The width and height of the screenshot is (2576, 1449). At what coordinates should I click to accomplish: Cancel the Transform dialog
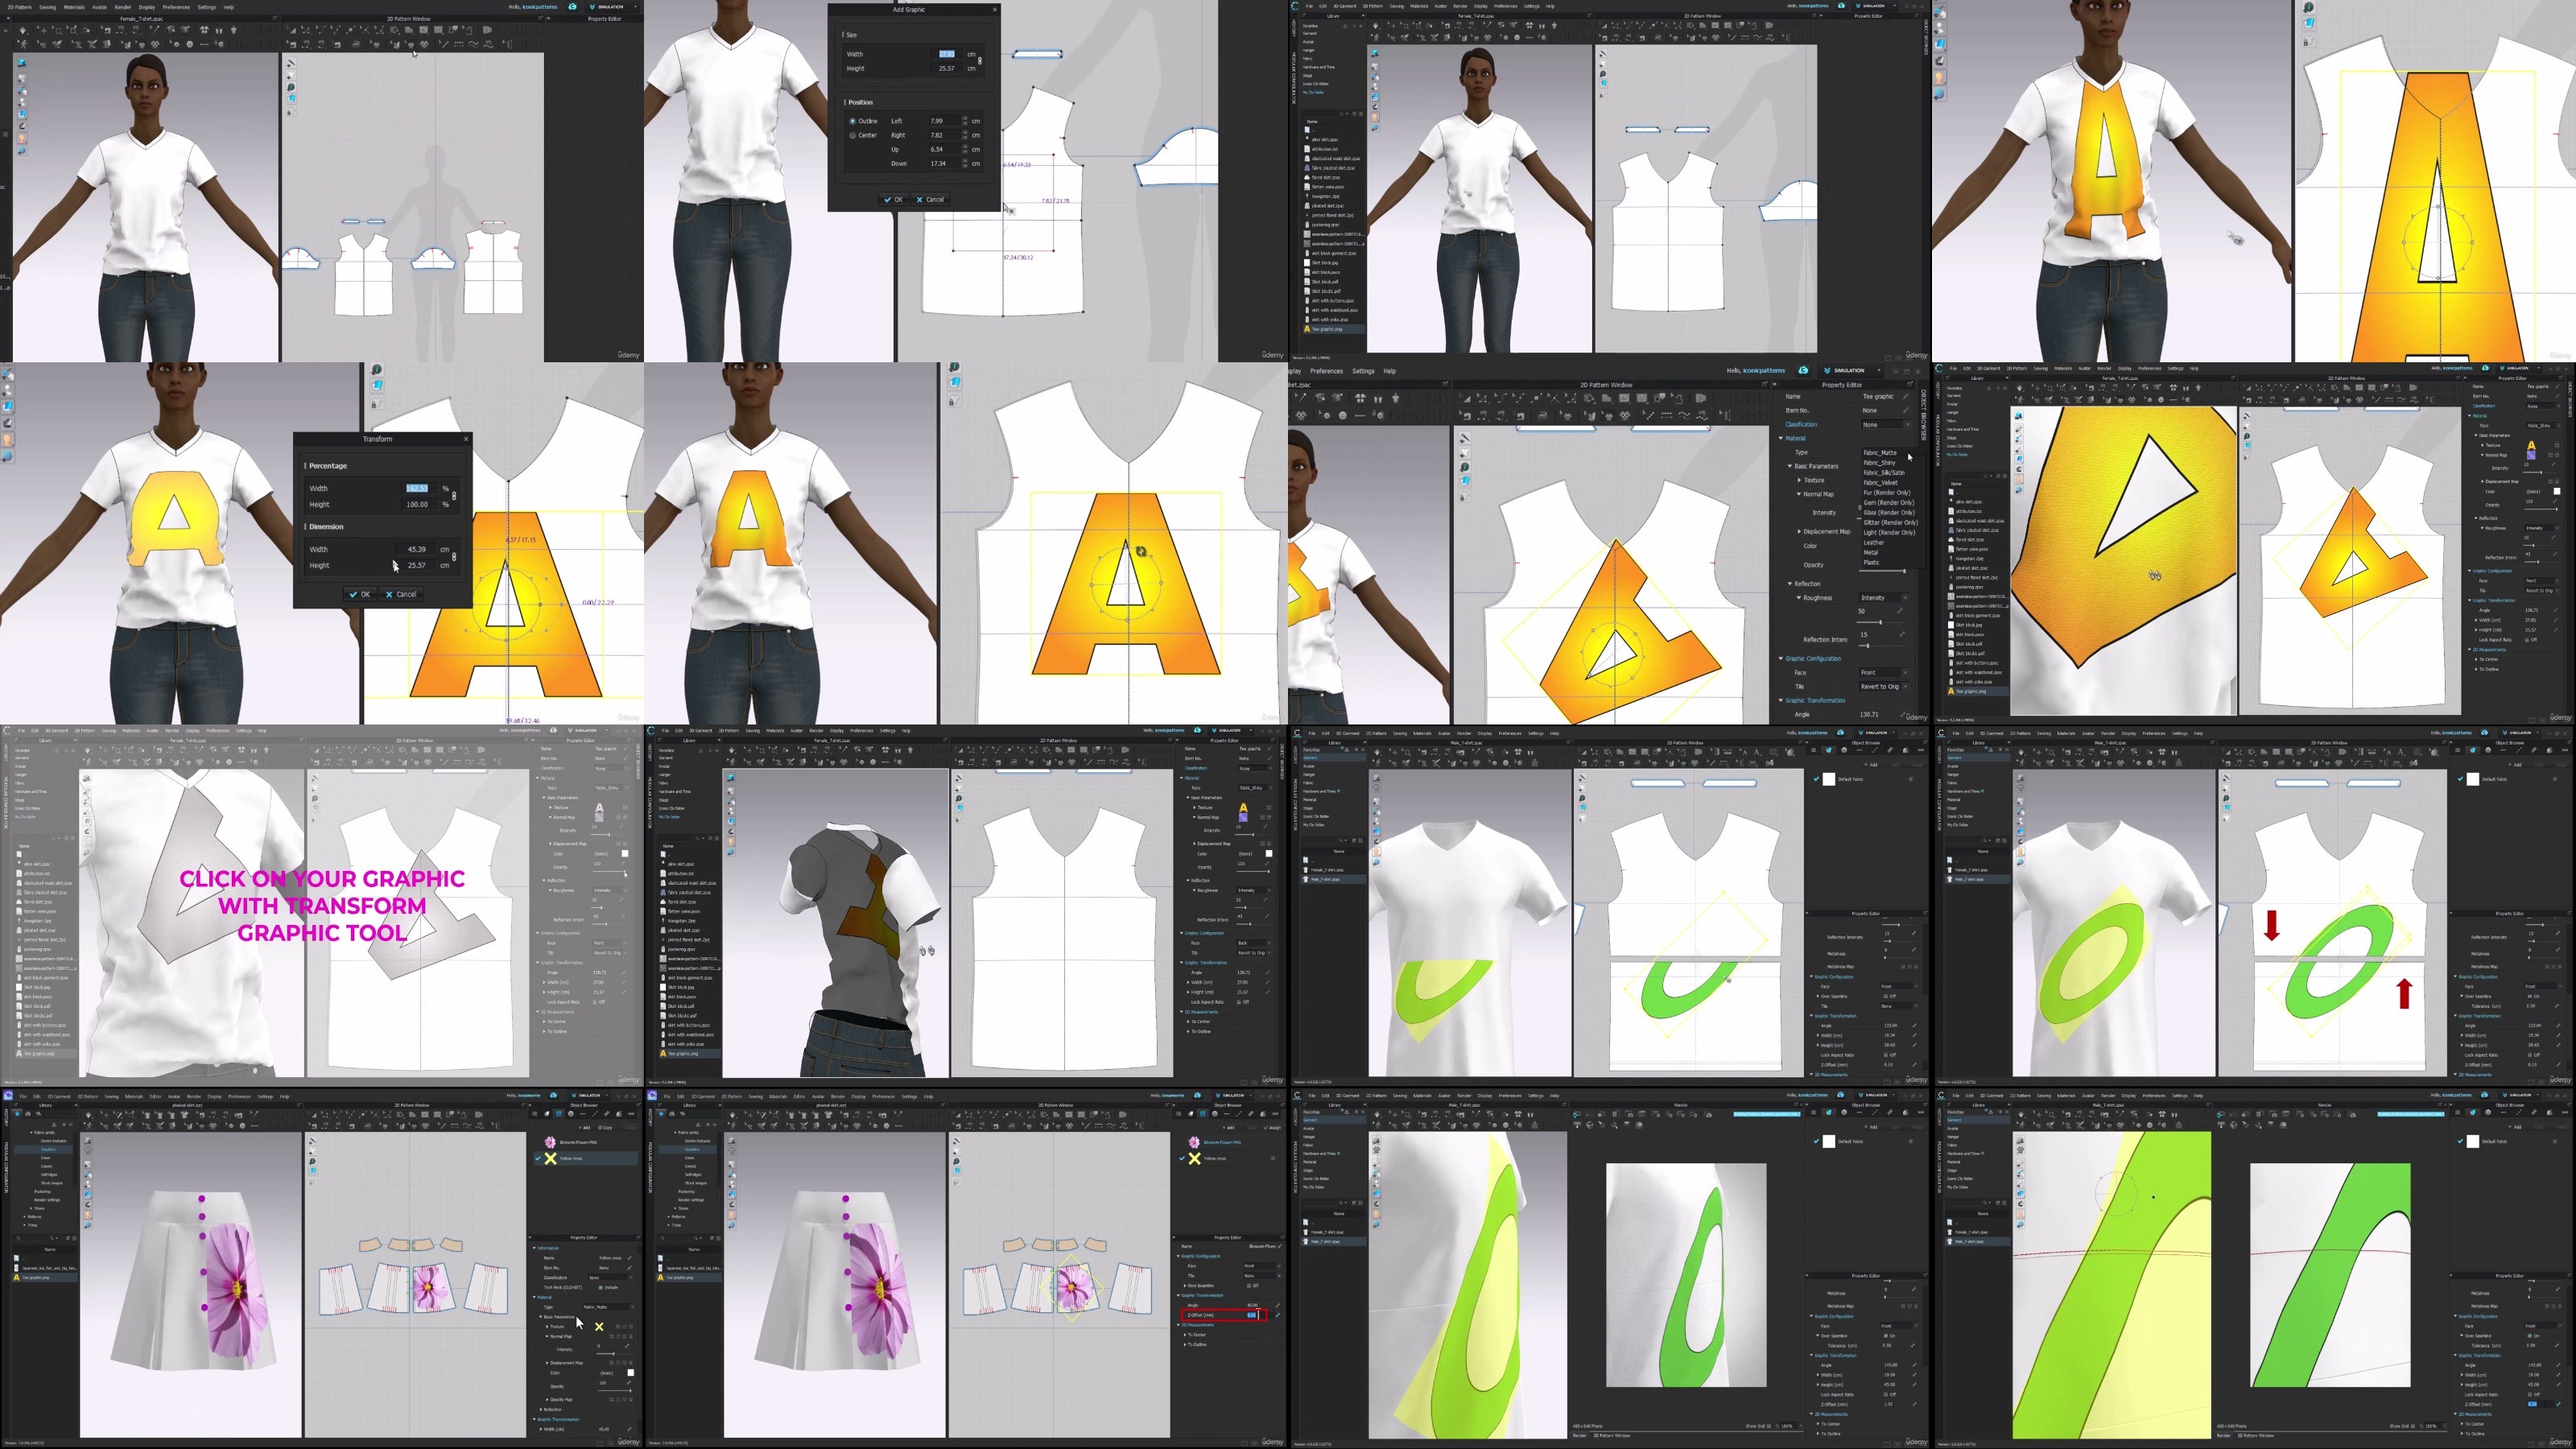402,594
